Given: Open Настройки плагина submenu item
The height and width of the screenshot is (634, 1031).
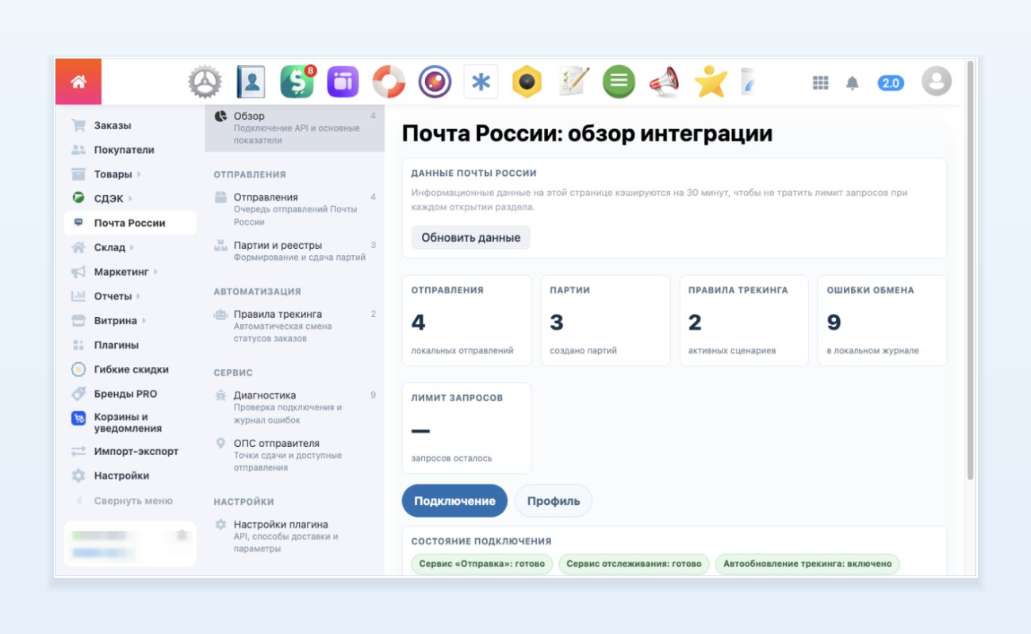Looking at the screenshot, I should 295,536.
